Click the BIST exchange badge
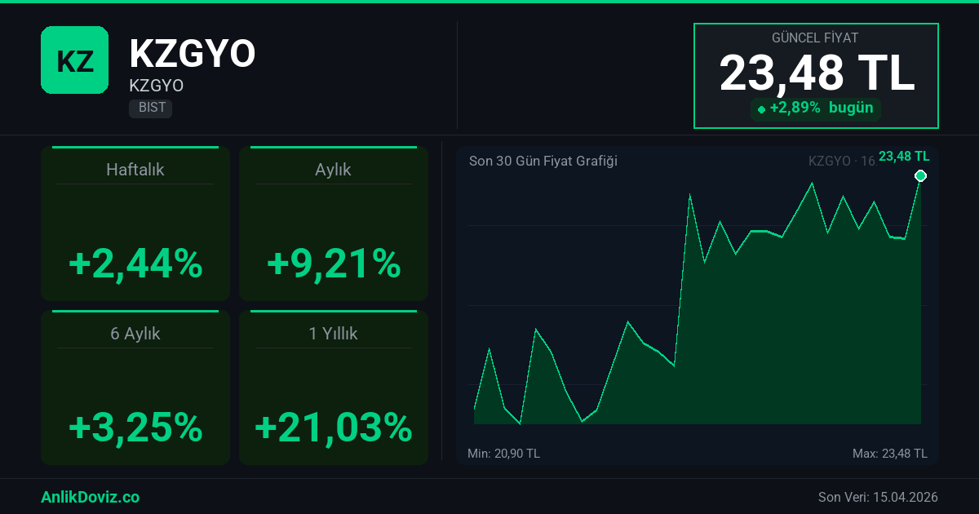This screenshot has height=514, width=979. pyautogui.click(x=150, y=108)
